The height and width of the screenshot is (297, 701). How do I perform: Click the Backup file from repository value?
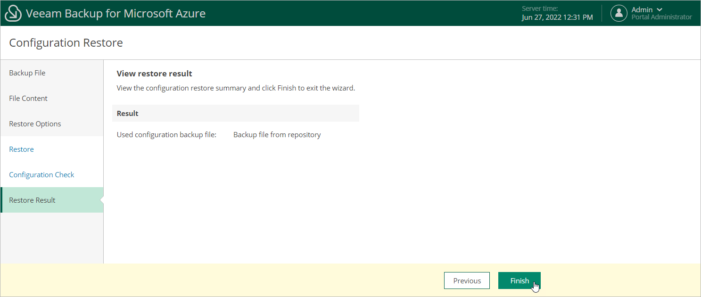coord(277,135)
